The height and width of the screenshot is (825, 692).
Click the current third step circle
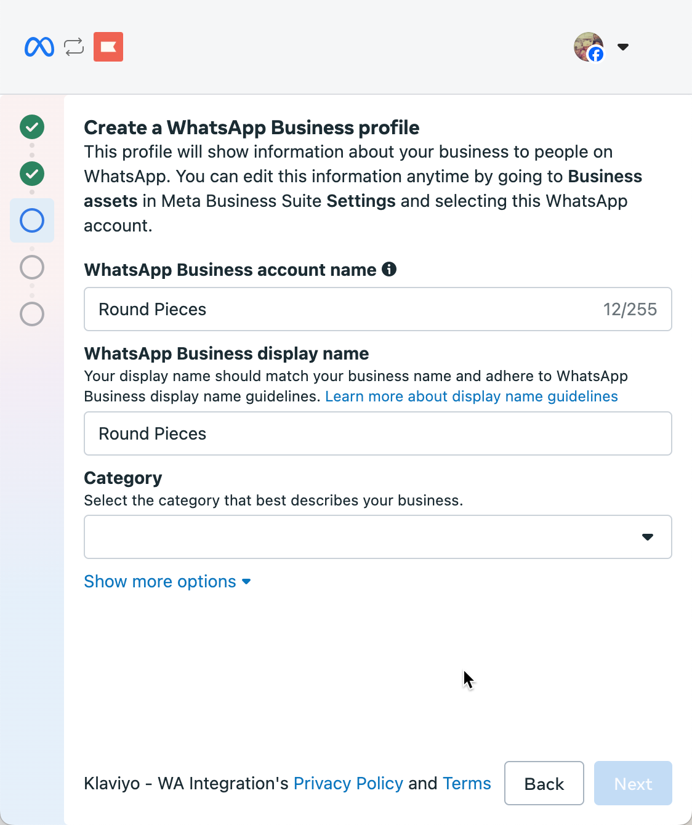[x=32, y=220]
